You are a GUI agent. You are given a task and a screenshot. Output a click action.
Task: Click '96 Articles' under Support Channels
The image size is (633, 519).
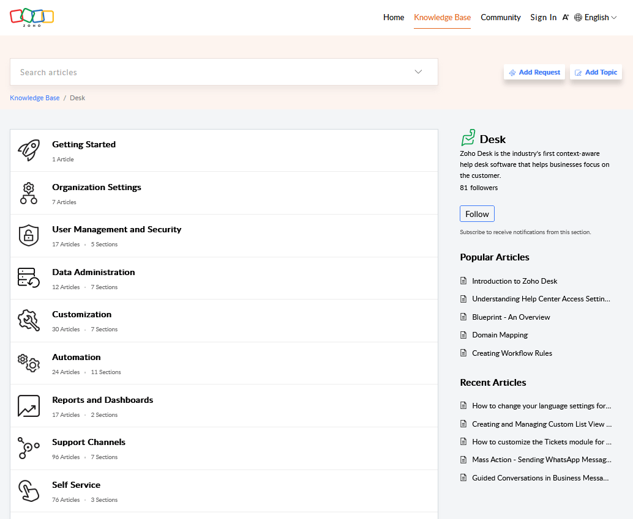(66, 457)
